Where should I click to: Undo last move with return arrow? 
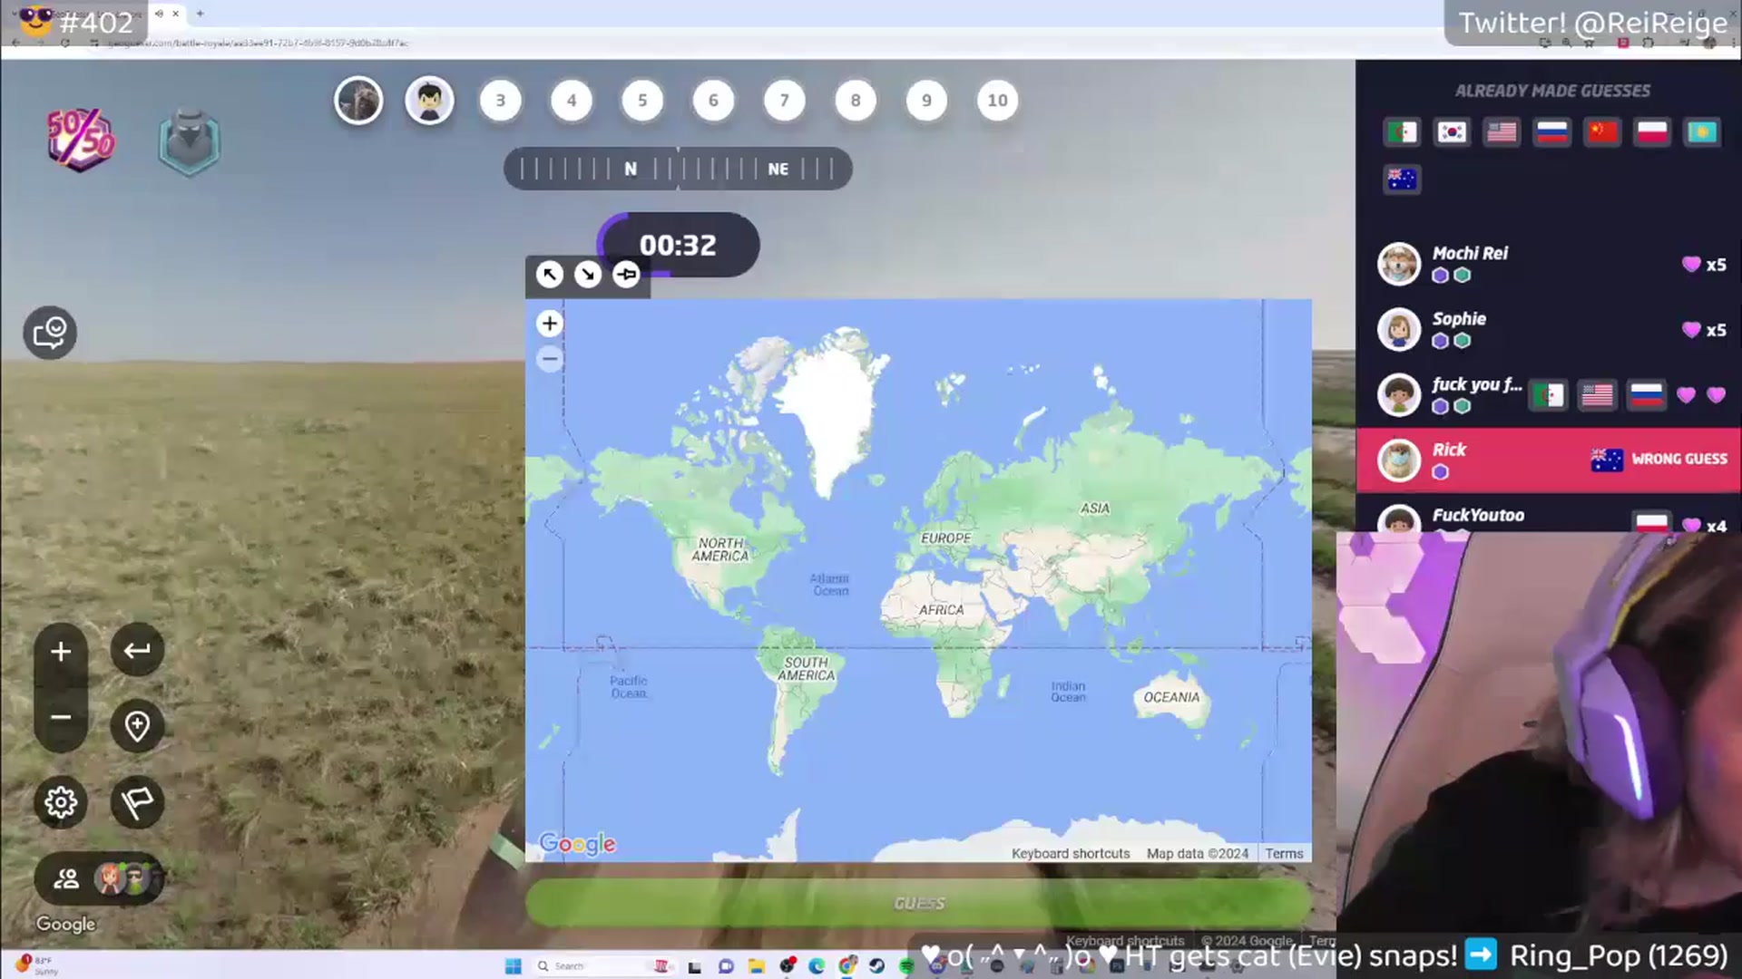tap(137, 650)
